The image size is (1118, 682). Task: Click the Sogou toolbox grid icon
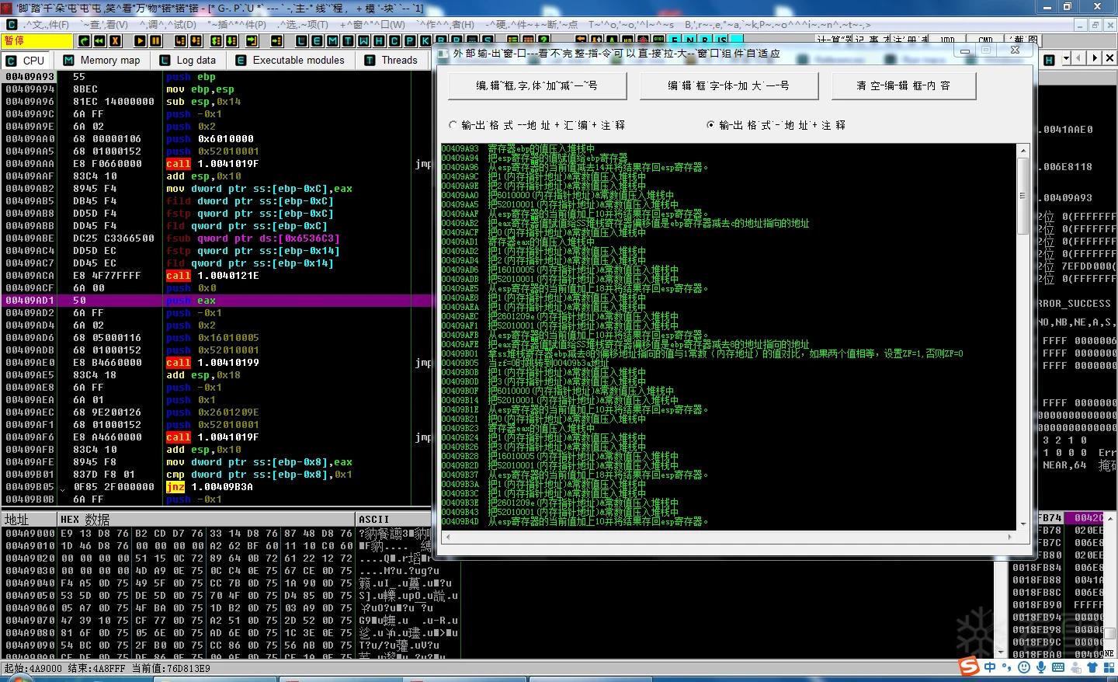[x=1109, y=666]
